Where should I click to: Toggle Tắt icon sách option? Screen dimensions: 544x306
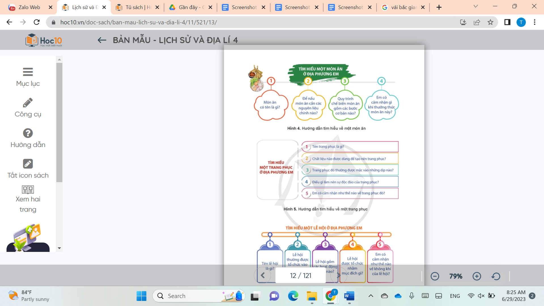click(28, 164)
